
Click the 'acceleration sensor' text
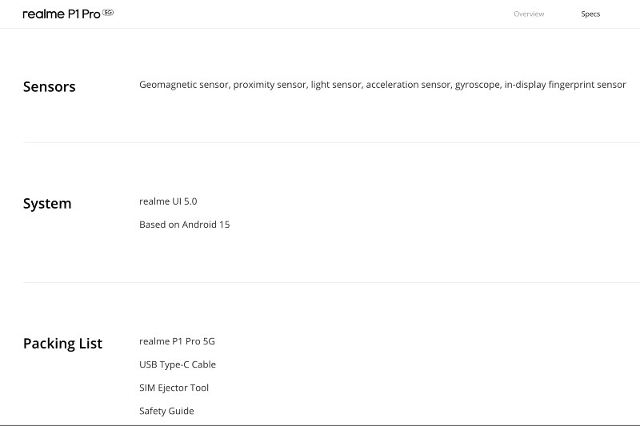(x=408, y=84)
